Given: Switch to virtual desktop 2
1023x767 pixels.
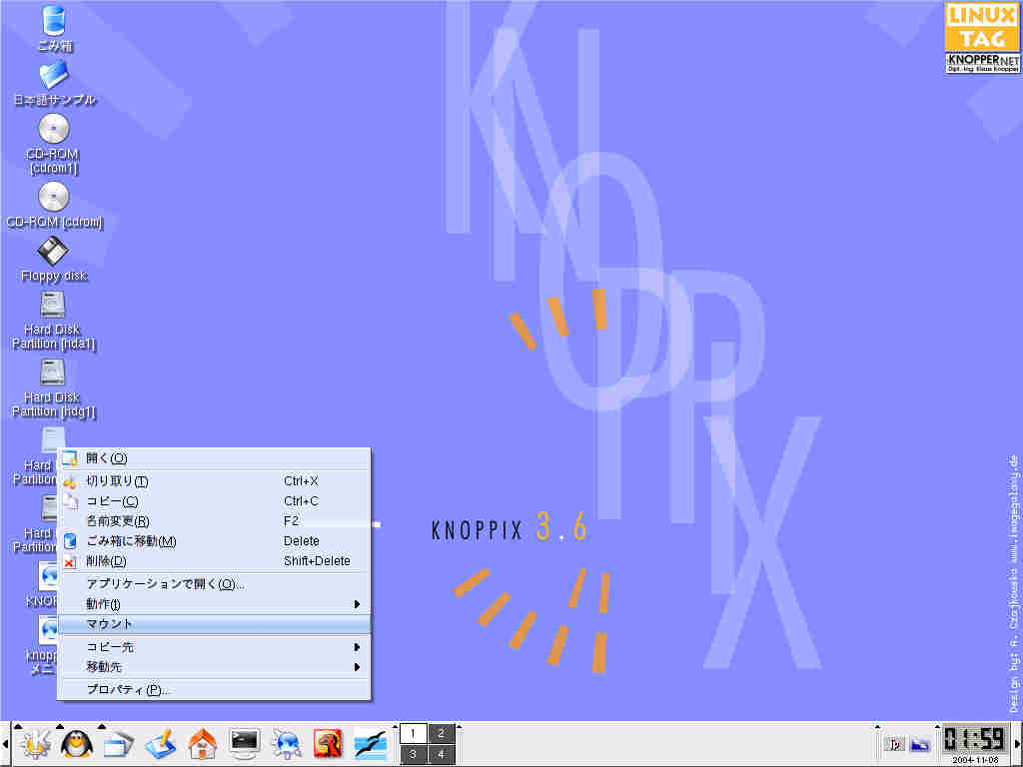Looking at the screenshot, I should pyautogui.click(x=441, y=734).
